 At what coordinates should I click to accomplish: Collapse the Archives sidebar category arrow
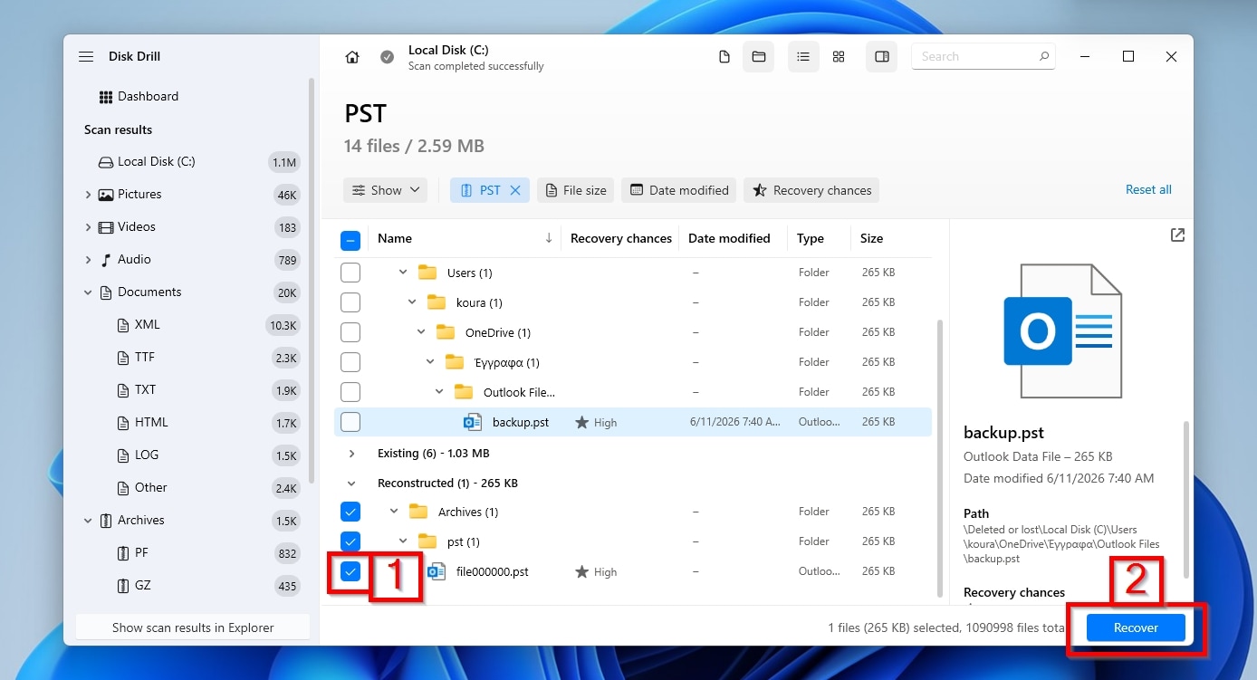tap(88, 521)
